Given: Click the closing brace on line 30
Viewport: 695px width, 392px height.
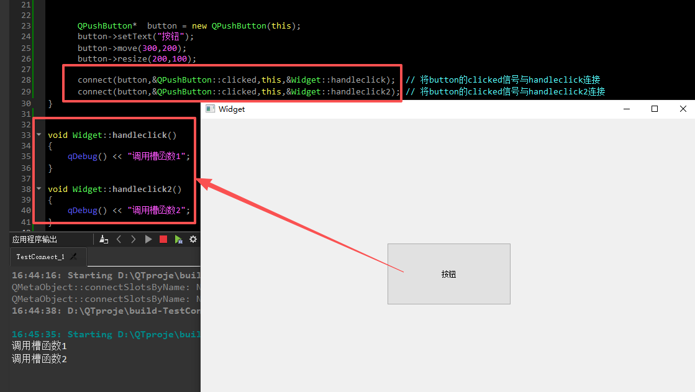Looking at the screenshot, I should click(50, 104).
